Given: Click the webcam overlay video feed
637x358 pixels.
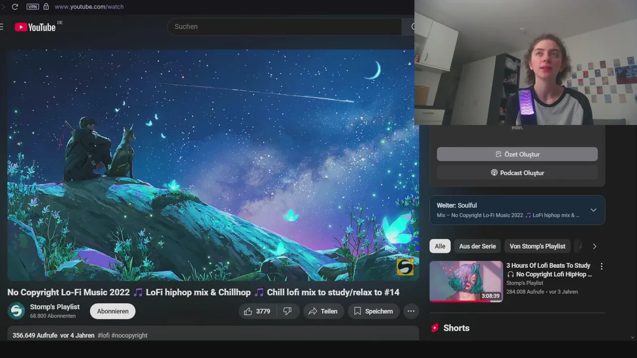Looking at the screenshot, I should (526, 62).
